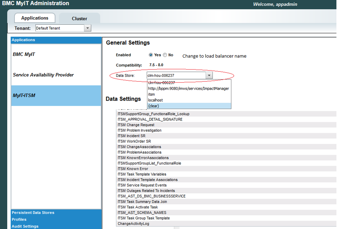The image size is (355, 229).
Task: Choose clm-hou-006237 from dropdown list
Action: [x=189, y=83]
